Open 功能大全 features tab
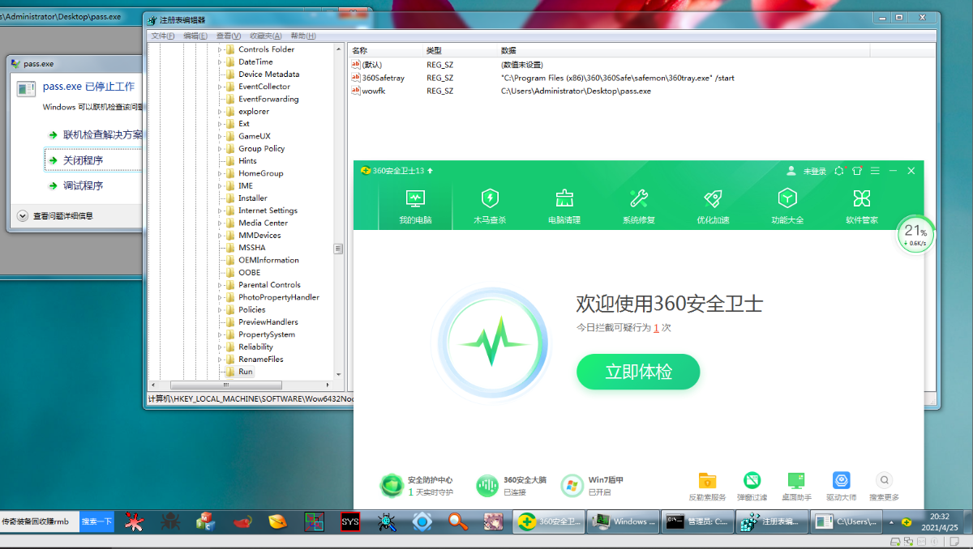 [x=787, y=207]
